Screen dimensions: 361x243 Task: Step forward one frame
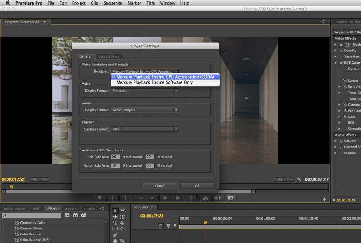178,198
